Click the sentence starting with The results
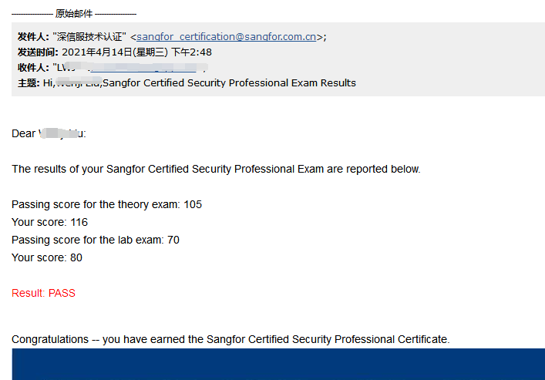Viewport: 545px width, 380px height. pos(216,169)
